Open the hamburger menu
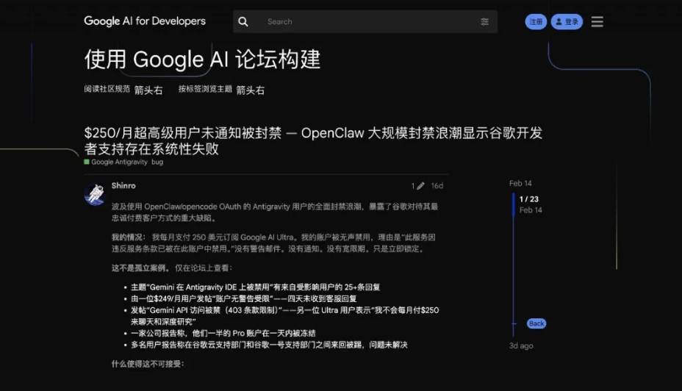Viewport: 682px width, 391px height. click(597, 22)
